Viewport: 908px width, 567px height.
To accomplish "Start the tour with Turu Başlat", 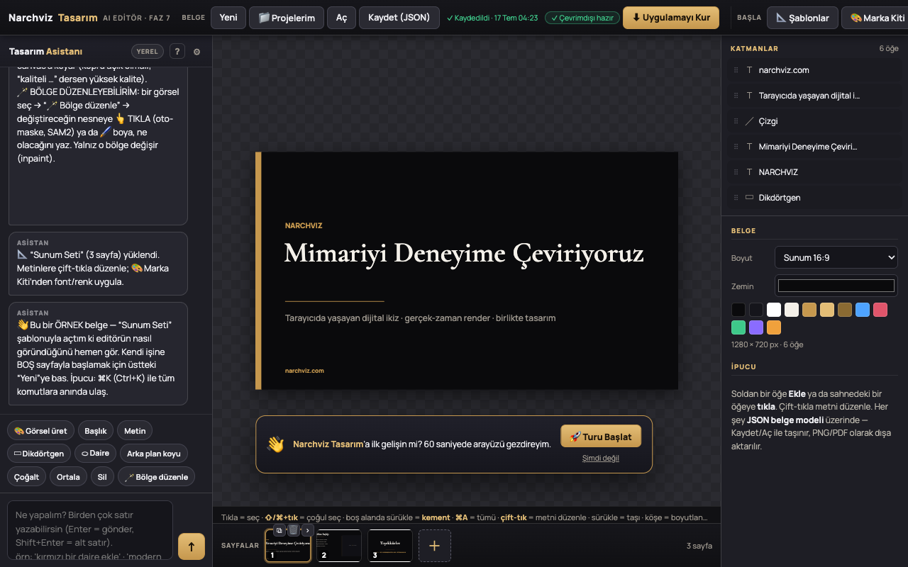I will [601, 437].
